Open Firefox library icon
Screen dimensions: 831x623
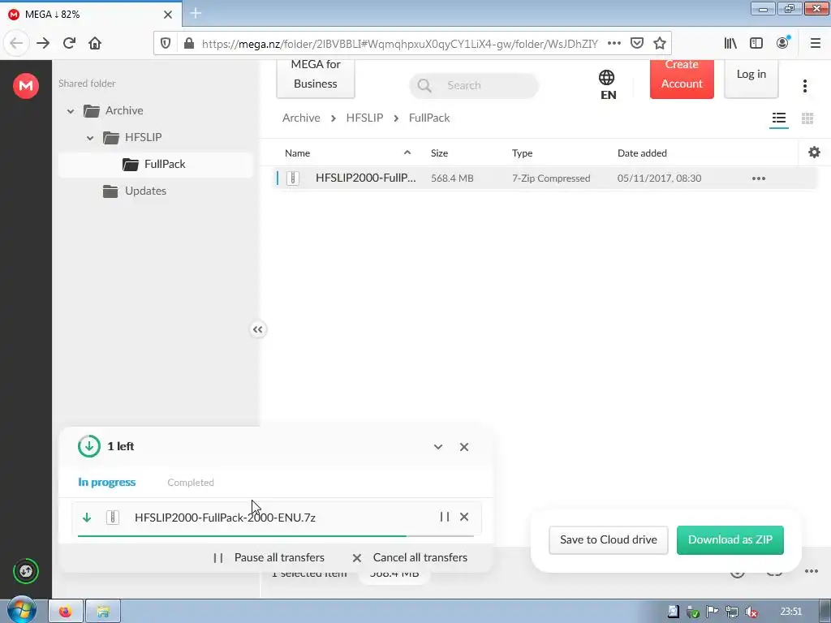[x=730, y=43]
